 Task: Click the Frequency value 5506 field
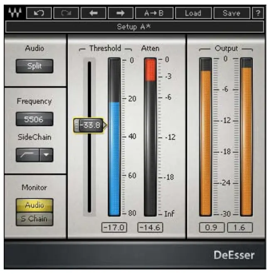point(34,119)
